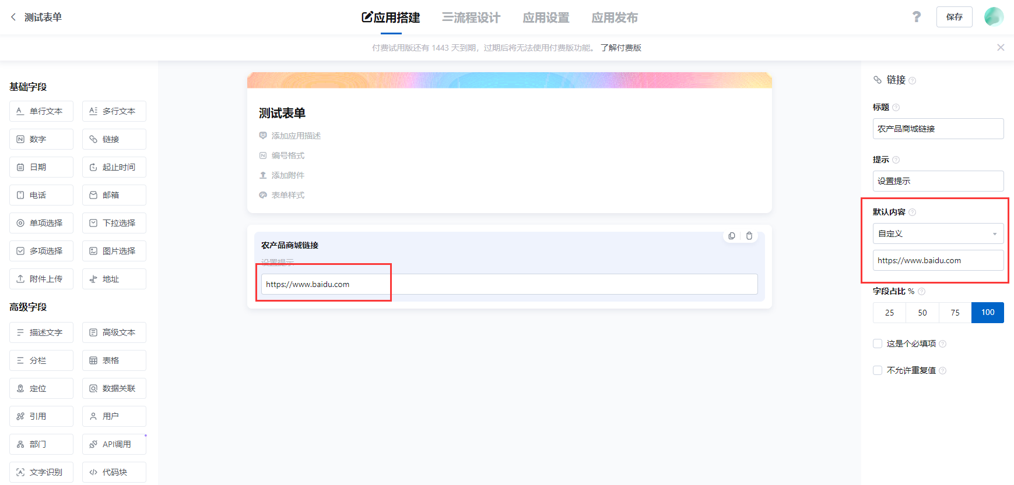Click the help question mark icon
Viewport: 1014px width, 485px height.
point(917,17)
